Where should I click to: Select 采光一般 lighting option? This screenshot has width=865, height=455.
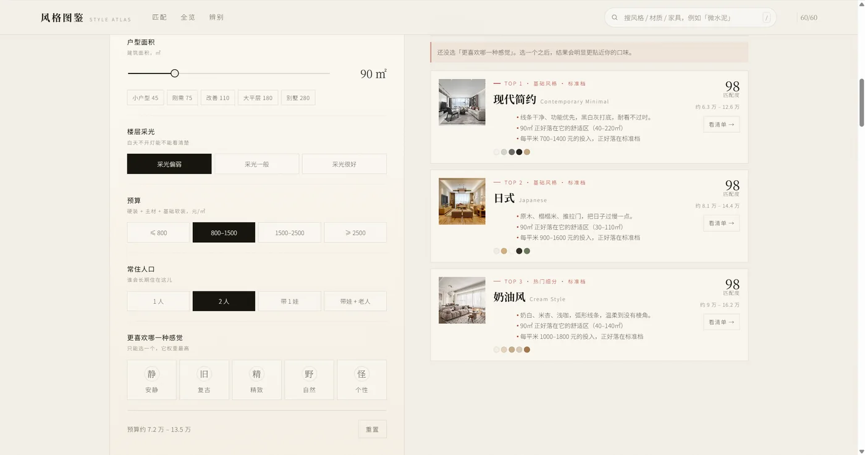click(x=257, y=164)
